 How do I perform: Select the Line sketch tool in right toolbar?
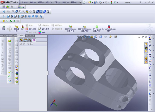coord(150,50)
